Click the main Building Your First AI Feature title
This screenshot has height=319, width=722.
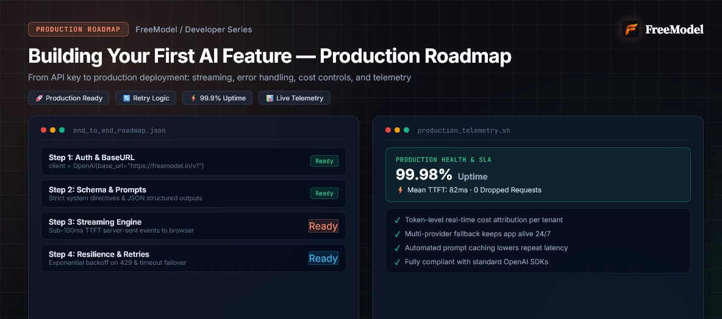click(x=270, y=56)
